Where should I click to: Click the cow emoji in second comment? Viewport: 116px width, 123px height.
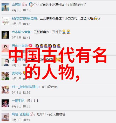tap(92, 18)
